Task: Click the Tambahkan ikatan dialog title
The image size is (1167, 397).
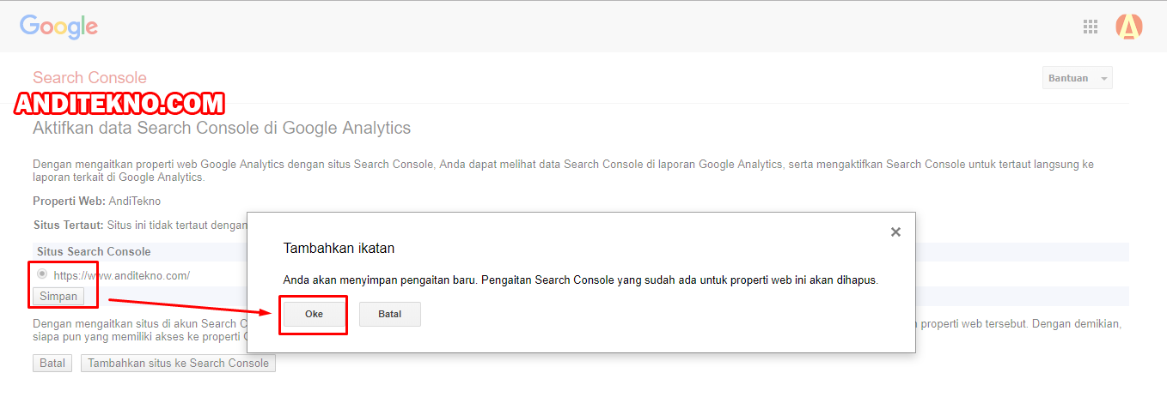Action: click(339, 249)
